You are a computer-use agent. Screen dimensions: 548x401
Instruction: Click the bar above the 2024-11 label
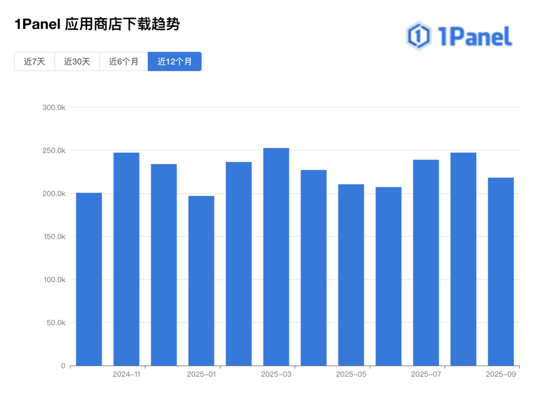pyautogui.click(x=126, y=259)
